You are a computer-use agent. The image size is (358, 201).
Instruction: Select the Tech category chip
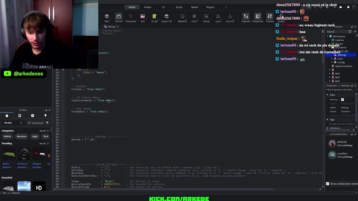(x=46, y=137)
